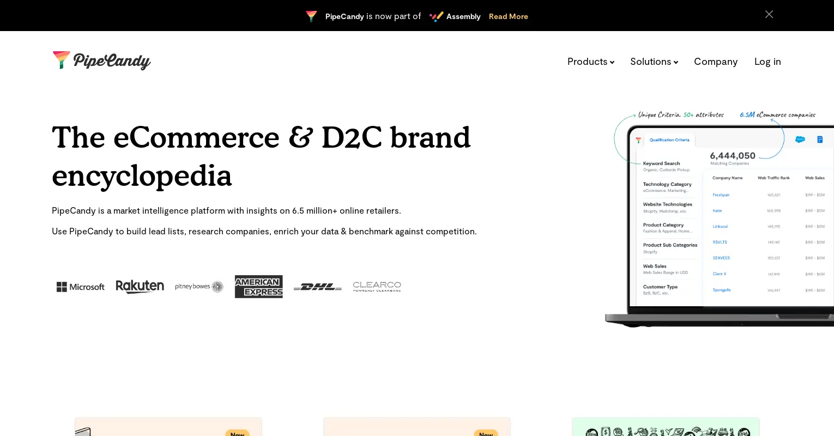Click the Rakuten logo
Screen dimensions: 834x436
pyautogui.click(x=140, y=287)
